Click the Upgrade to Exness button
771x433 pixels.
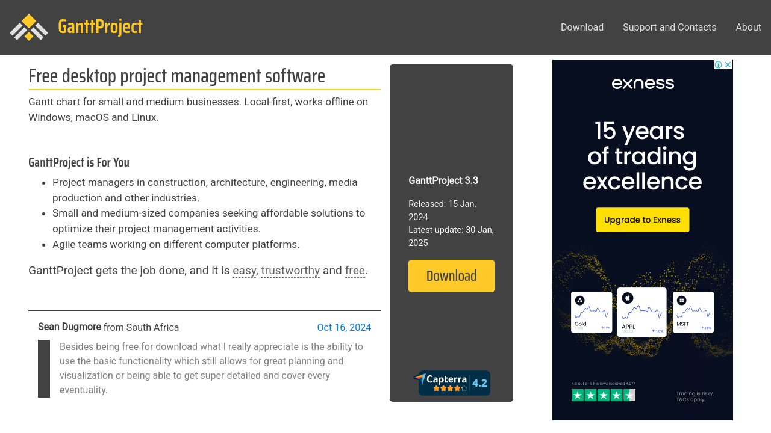pos(642,220)
